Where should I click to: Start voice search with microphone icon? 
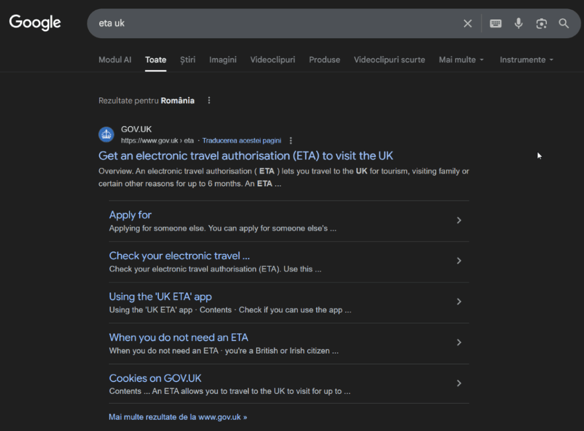[518, 23]
